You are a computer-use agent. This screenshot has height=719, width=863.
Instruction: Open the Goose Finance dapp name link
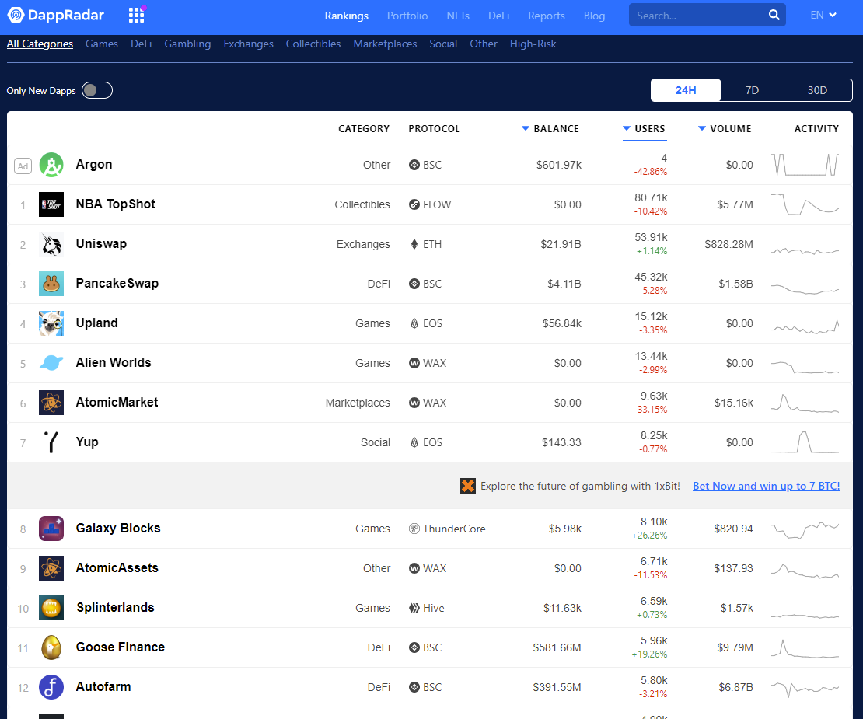[x=121, y=647]
